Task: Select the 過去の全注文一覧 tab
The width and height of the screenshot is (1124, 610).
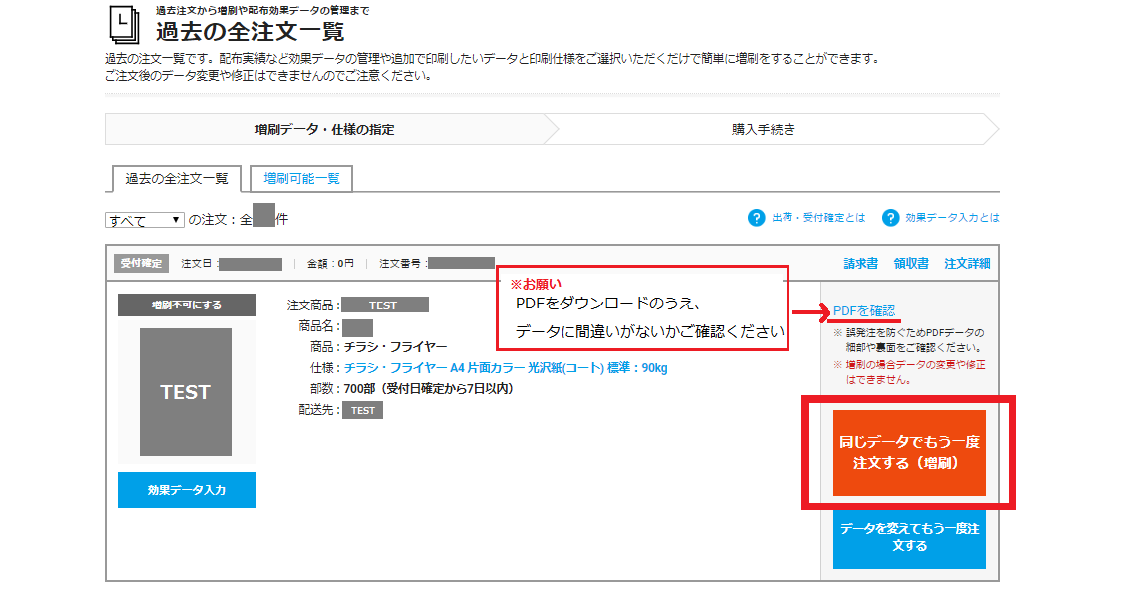Action: pyautogui.click(x=176, y=179)
